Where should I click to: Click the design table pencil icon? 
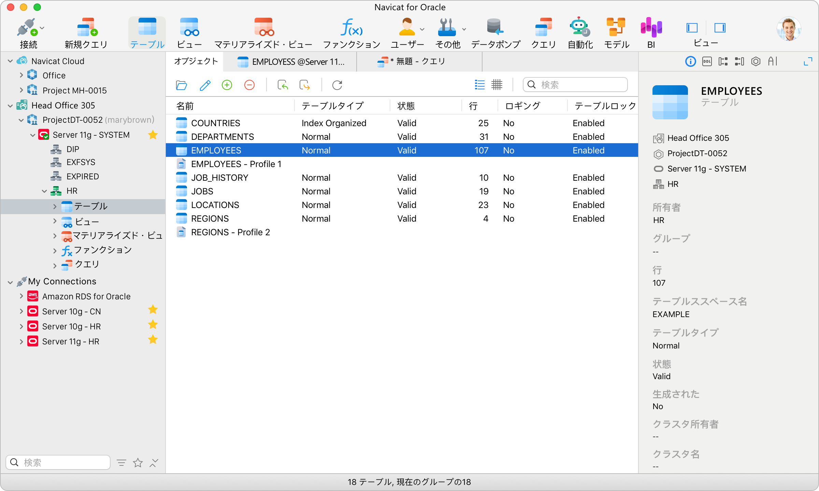205,85
